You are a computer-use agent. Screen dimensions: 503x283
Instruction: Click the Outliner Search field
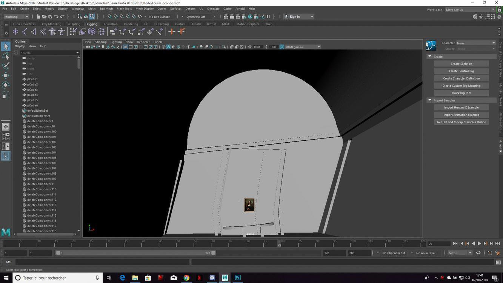[x=49, y=53]
